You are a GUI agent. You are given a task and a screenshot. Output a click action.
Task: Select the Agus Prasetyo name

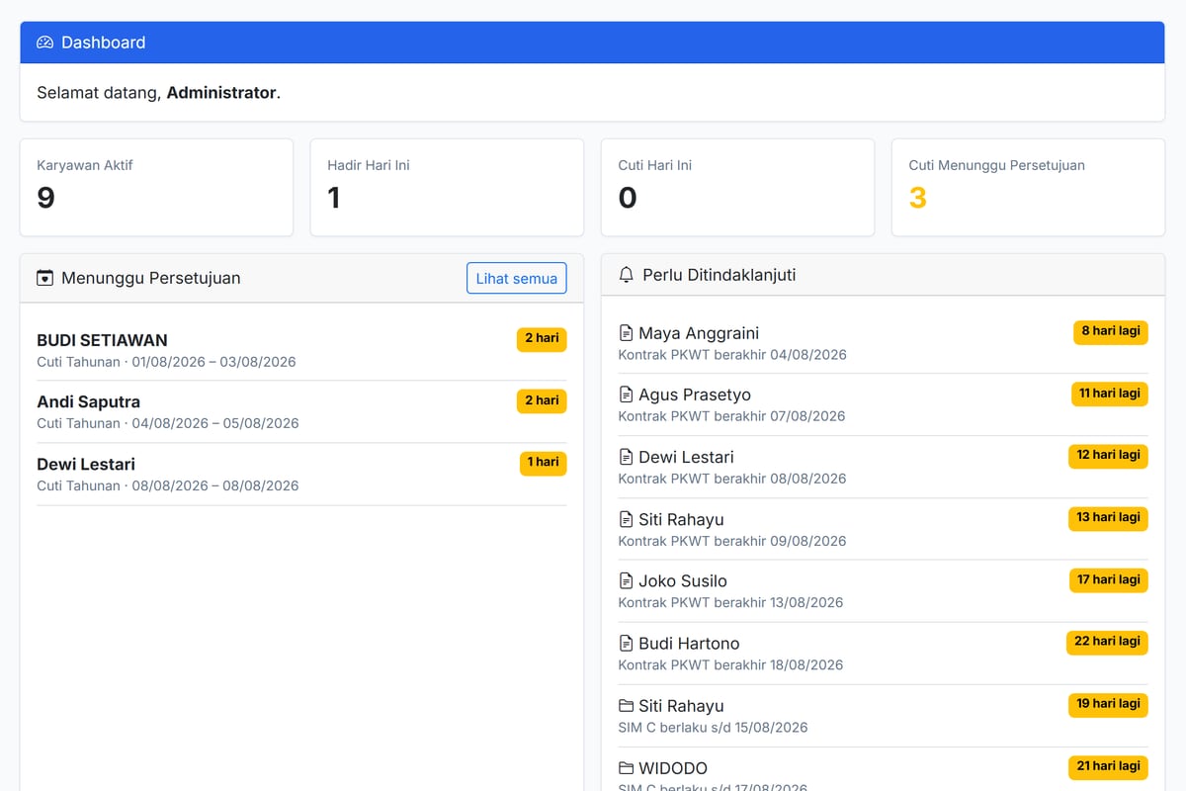coord(695,395)
